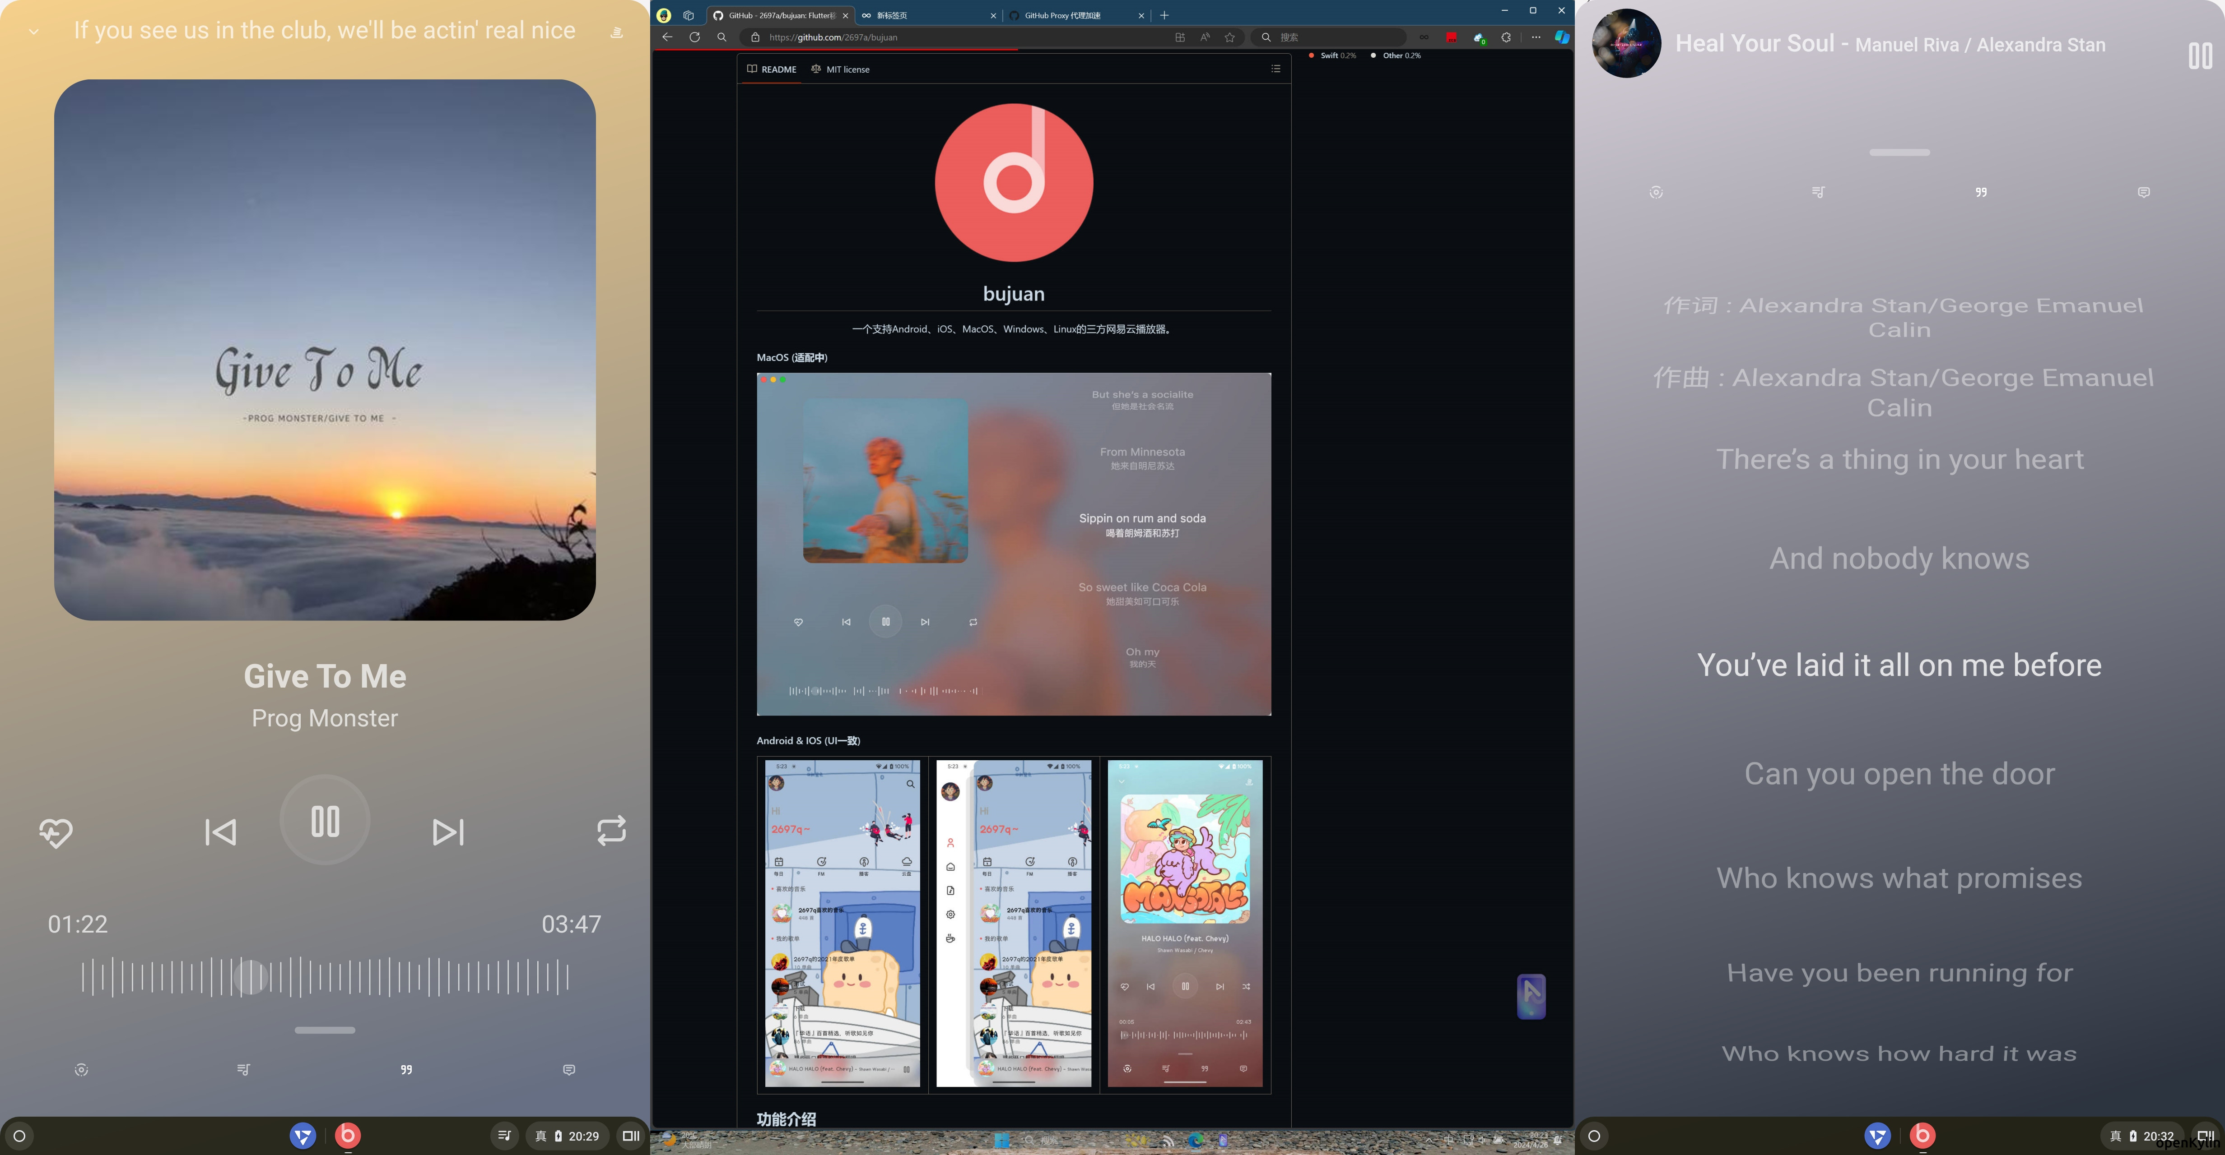
Task: Toggle quote lyrics icon in right window
Action: (1981, 192)
